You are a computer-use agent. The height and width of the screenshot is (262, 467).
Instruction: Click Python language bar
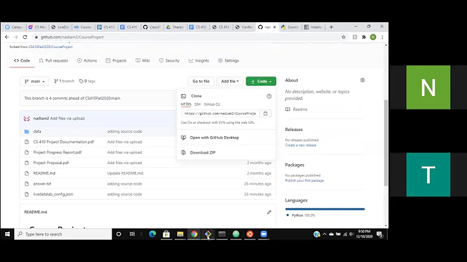pyautogui.click(x=325, y=209)
